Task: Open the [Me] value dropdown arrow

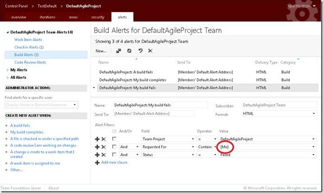Action: (313, 147)
